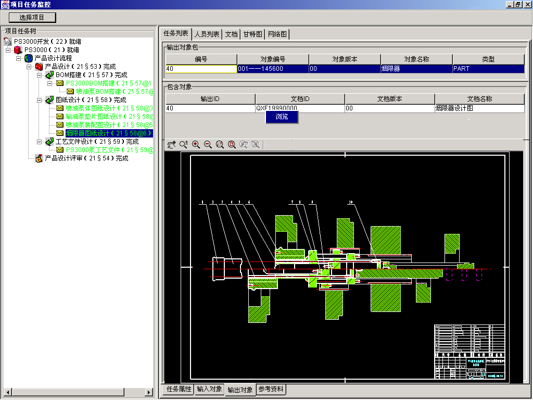
Task: Zoom out of the drawing
Action: pos(208,145)
